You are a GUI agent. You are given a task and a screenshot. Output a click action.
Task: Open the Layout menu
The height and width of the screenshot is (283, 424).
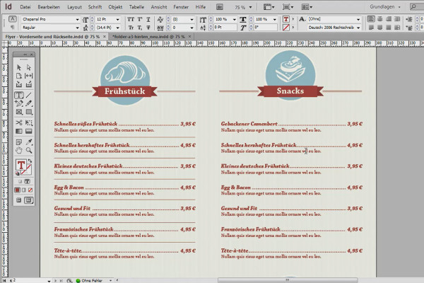pyautogui.click(x=74, y=7)
